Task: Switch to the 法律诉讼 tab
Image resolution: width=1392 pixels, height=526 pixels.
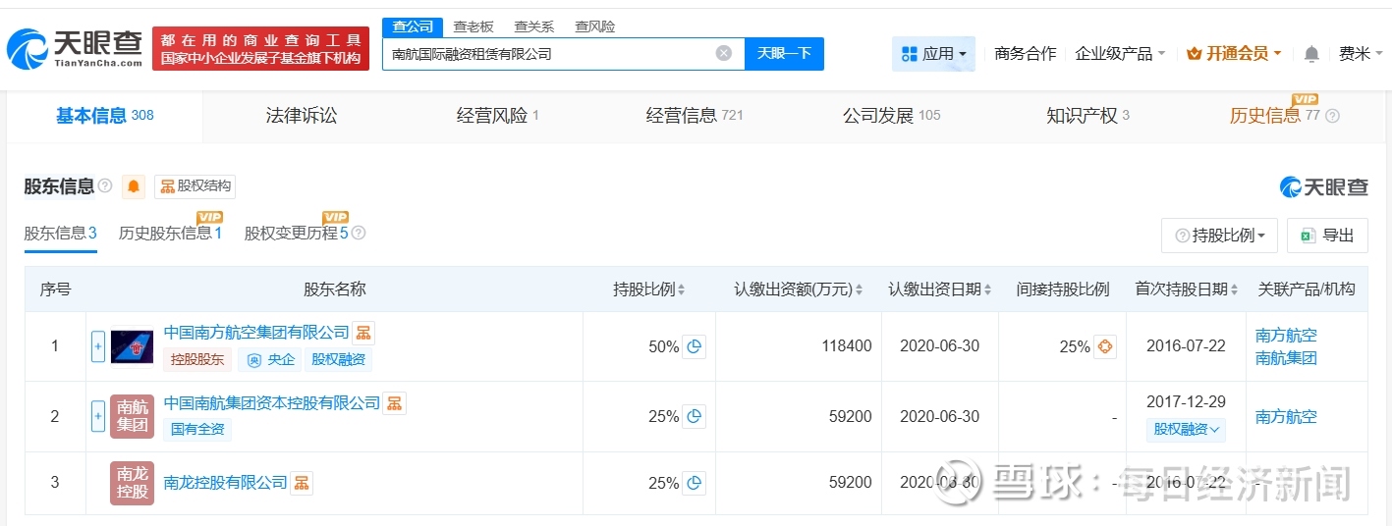Action: (x=302, y=116)
